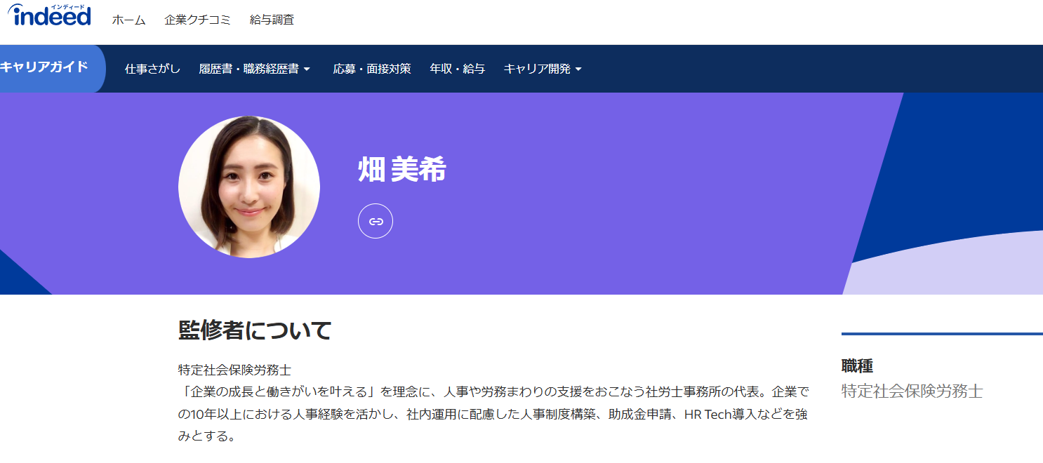Click the profile link icon button

376,221
